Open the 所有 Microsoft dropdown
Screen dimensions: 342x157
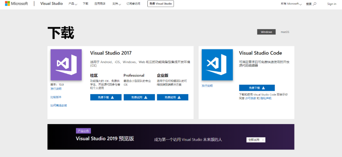click(291, 4)
